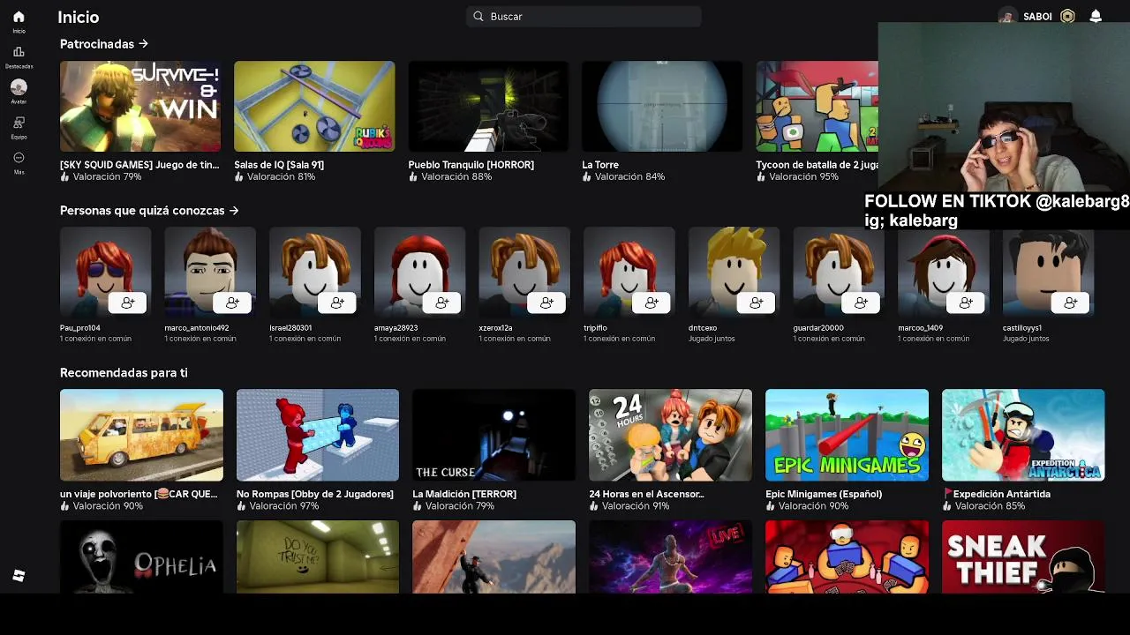Click the Roblox logo icon at sidebar bottom
This screenshot has height=635, width=1130.
point(19,576)
